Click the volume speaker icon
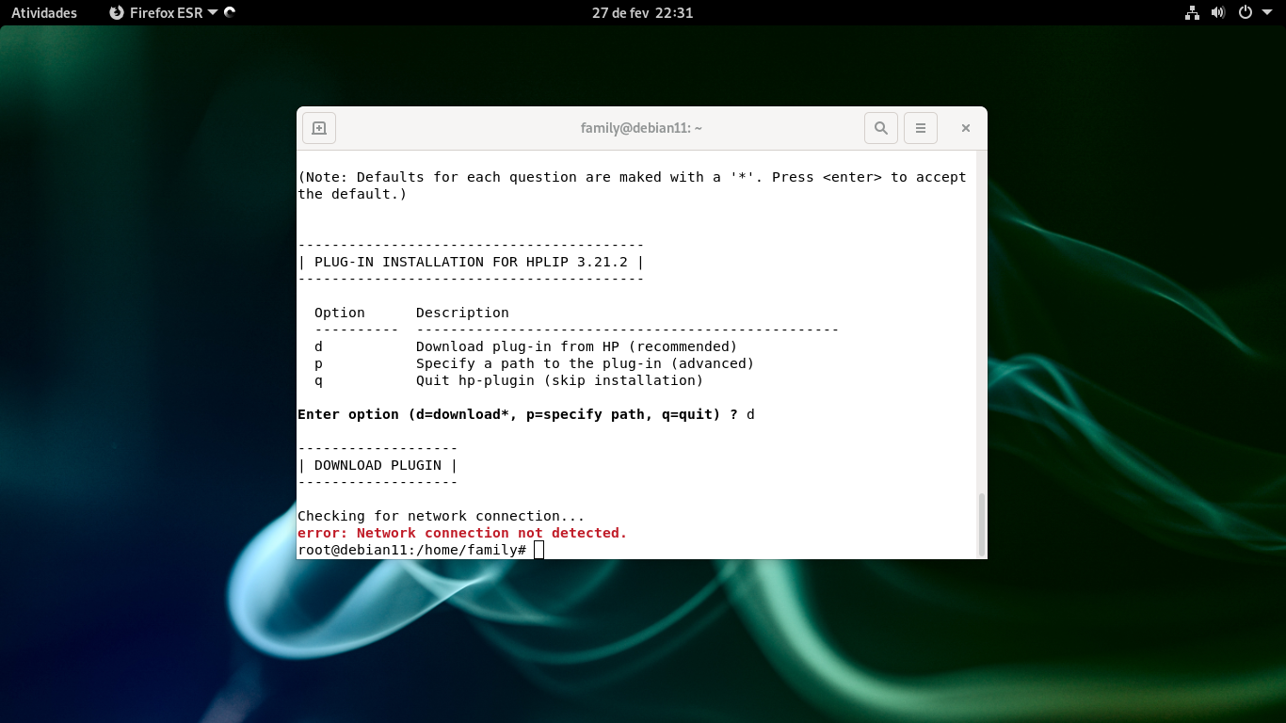 click(1218, 13)
